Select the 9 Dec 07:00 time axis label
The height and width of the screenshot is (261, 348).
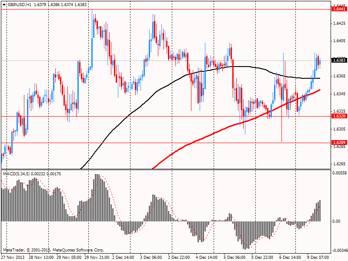coord(318,258)
